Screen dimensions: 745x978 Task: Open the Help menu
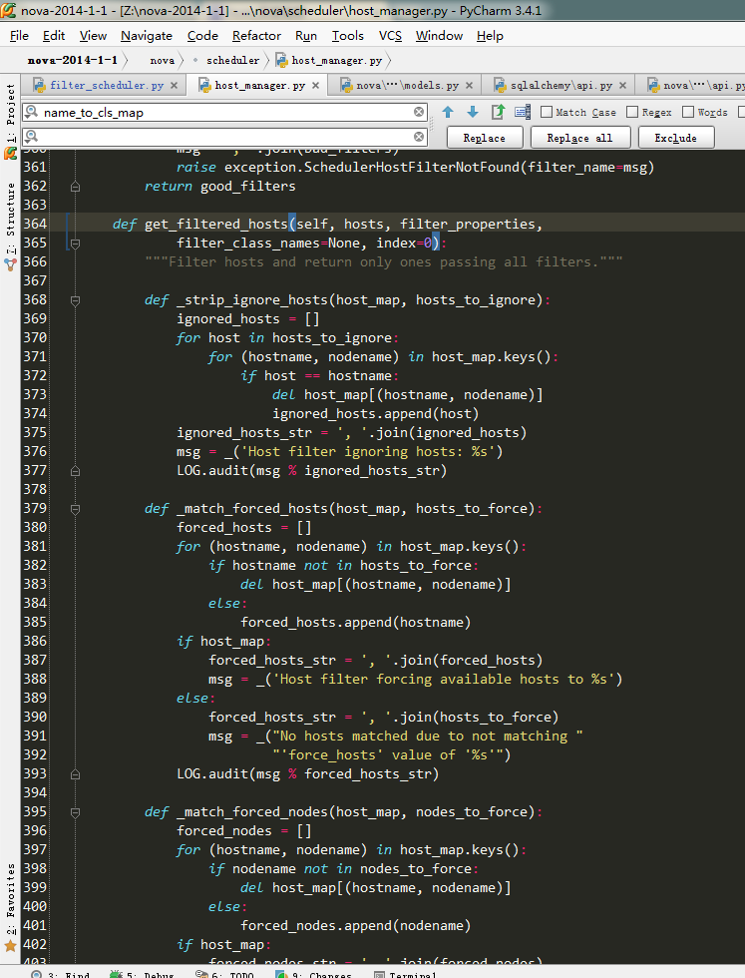point(490,36)
